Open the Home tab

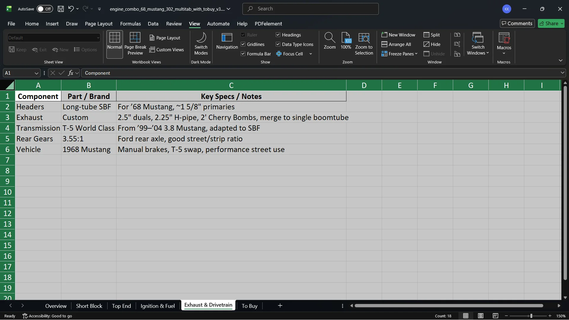(32, 24)
